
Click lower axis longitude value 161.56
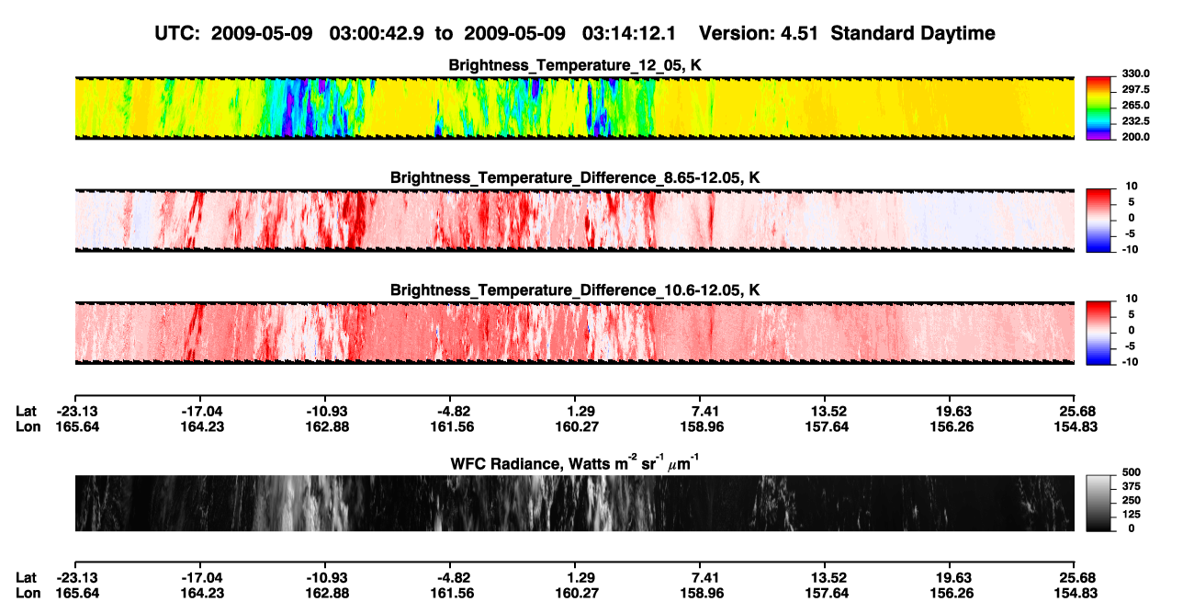tap(450, 594)
